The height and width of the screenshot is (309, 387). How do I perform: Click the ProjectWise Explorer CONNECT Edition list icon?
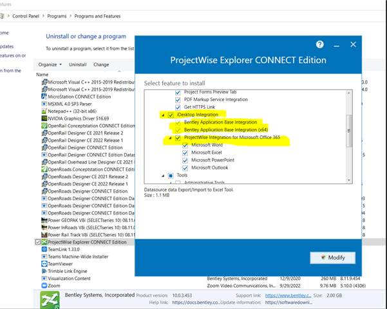click(x=44, y=242)
